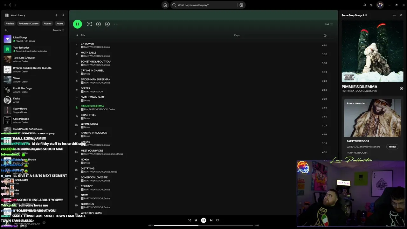Skip to previous track in the player bar
This screenshot has width=407, height=229.
pyautogui.click(x=196, y=220)
